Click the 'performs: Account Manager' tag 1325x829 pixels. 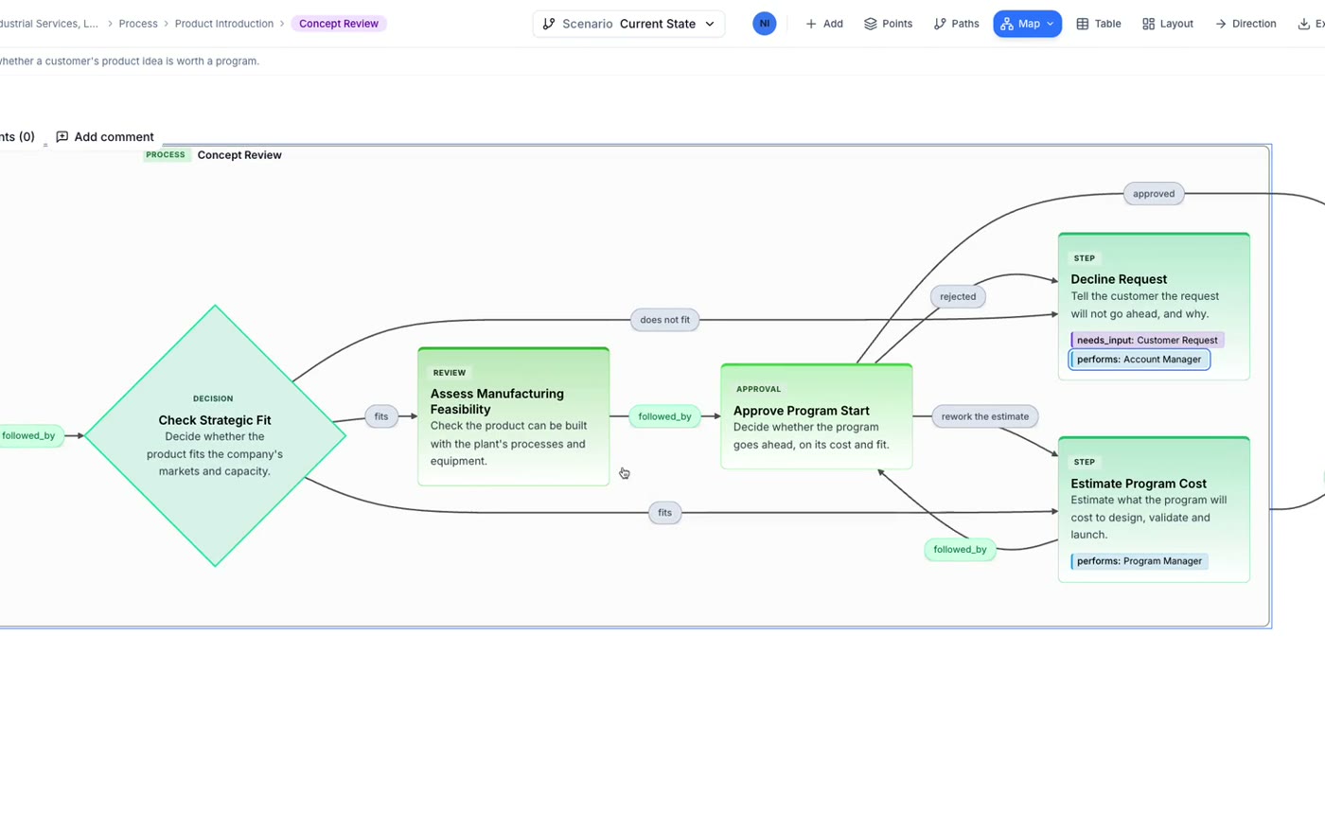coord(1139,360)
